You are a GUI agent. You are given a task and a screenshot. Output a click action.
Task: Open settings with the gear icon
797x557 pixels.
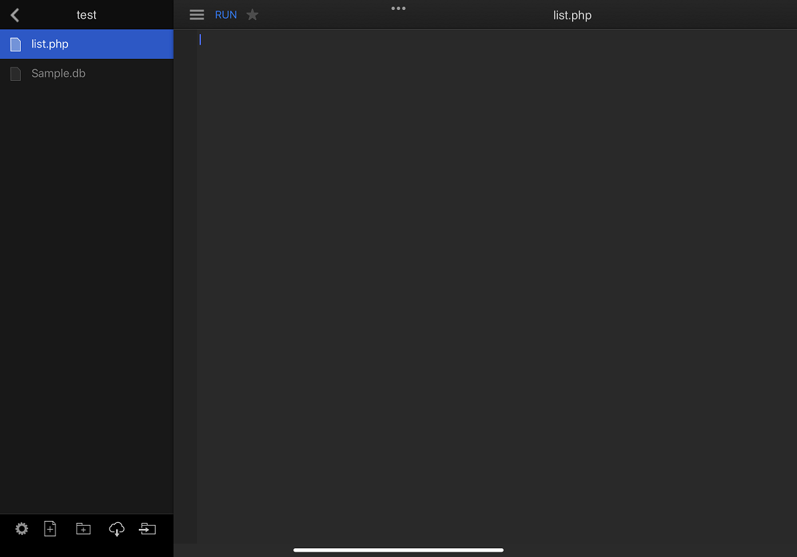coord(22,529)
